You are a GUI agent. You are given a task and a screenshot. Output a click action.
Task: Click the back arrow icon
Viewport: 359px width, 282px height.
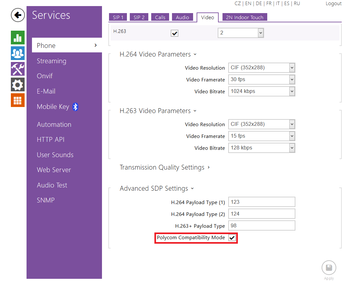click(18, 15)
